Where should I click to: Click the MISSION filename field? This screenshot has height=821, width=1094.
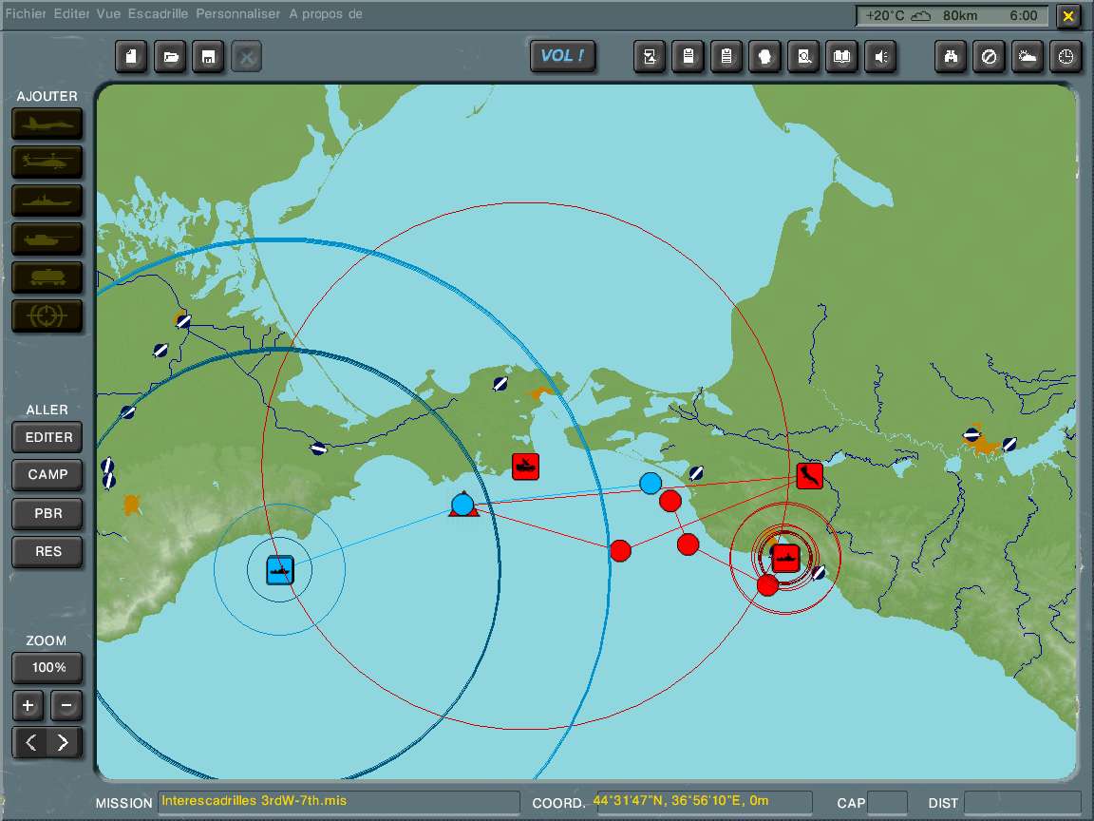(338, 801)
